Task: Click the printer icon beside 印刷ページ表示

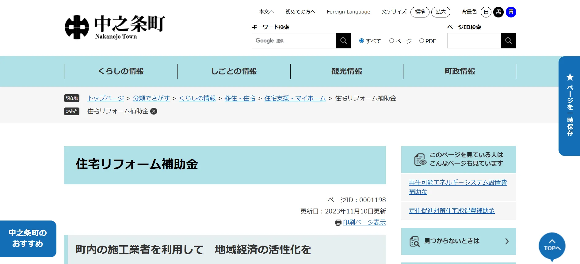Action: (338, 223)
